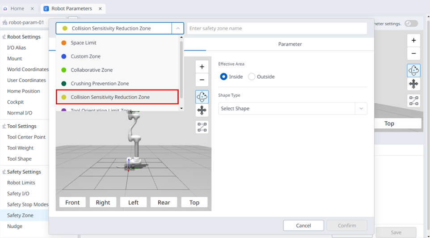Toggle the parameter settings switch

point(411,24)
